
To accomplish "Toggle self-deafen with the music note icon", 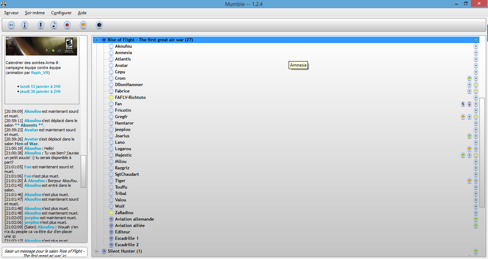I will pyautogui.click(x=54, y=25).
